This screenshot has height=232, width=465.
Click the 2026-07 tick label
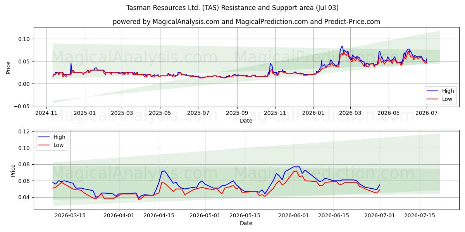click(x=426, y=113)
